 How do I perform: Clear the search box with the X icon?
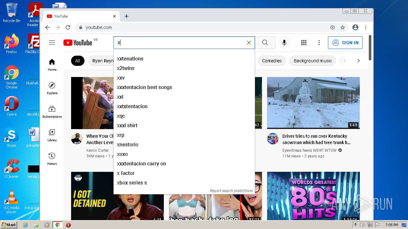[x=249, y=43]
